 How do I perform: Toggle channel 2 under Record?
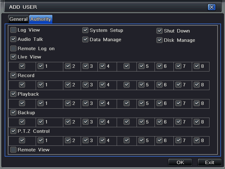68,85
